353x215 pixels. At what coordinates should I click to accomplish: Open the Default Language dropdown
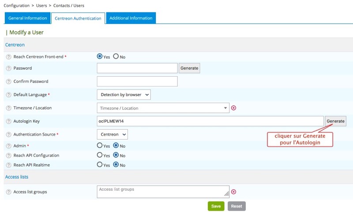coord(124,95)
